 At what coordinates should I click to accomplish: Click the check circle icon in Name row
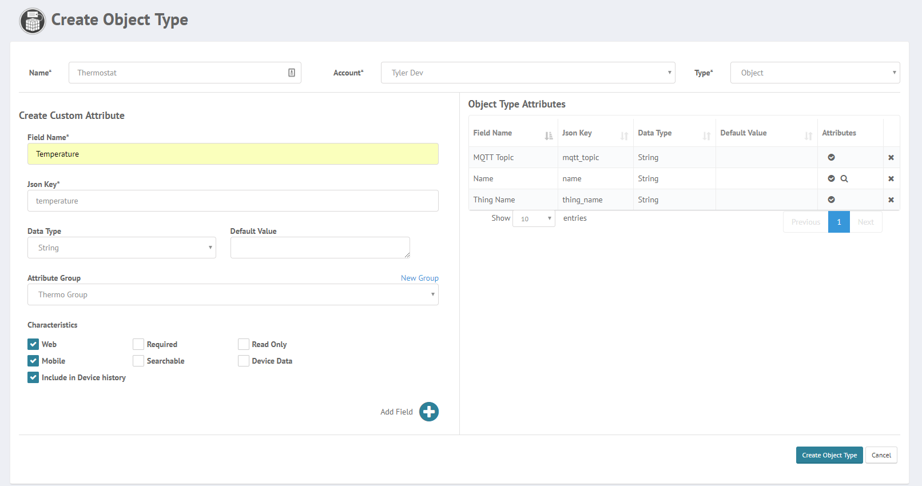pyautogui.click(x=831, y=178)
